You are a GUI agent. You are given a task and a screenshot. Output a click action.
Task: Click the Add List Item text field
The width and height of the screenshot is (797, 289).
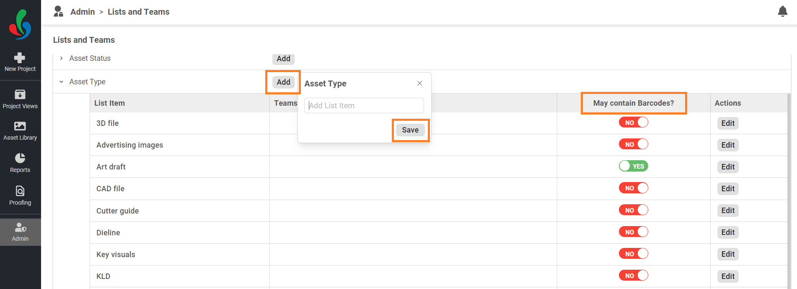click(364, 106)
